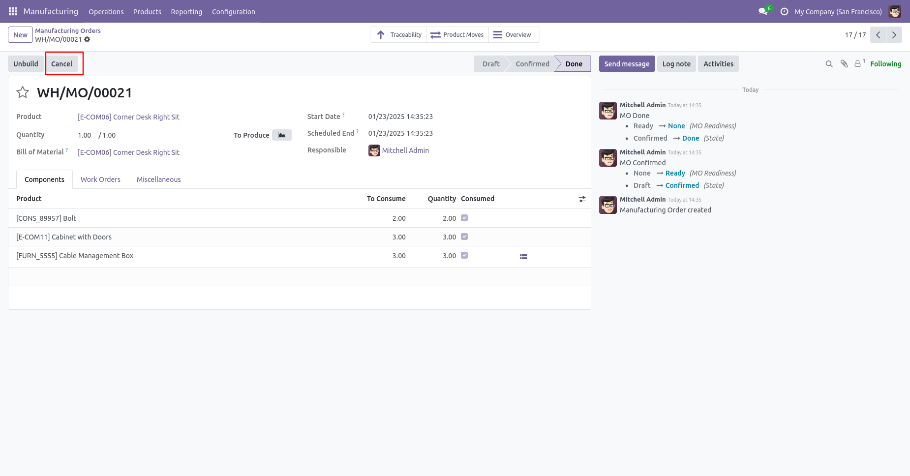The image size is (910, 476).
Task: Go to the previous record arrow
Action: pos(878,35)
